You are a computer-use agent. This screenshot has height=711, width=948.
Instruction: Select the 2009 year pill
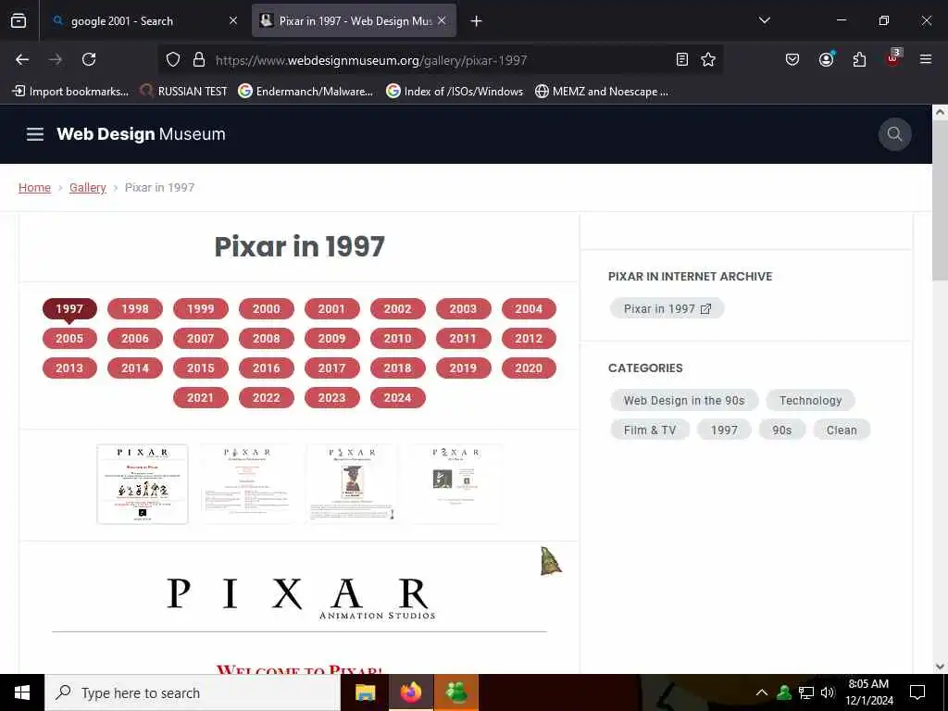click(332, 339)
